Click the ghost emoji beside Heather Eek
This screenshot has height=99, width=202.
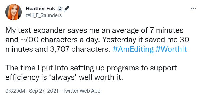[60, 9]
